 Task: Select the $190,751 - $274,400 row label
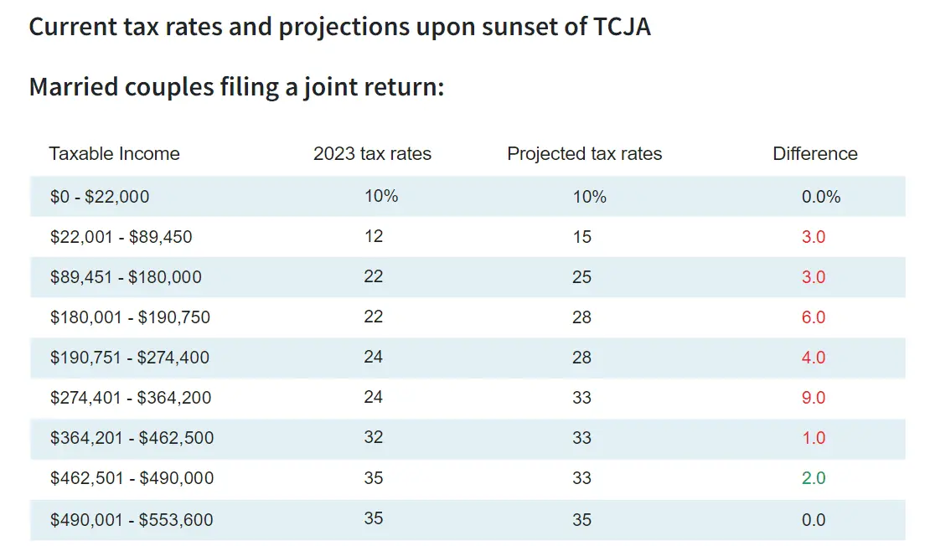130,358
